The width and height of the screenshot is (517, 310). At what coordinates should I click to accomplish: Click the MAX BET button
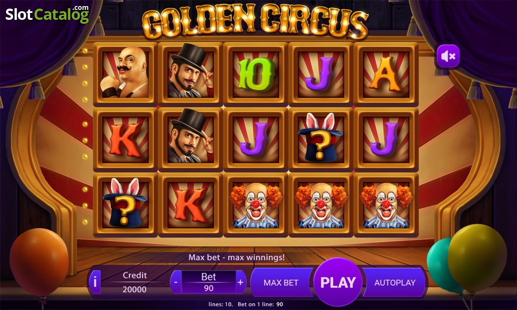point(281,283)
